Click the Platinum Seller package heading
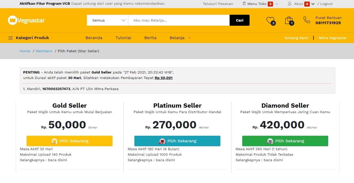The height and width of the screenshot is (183, 354). pos(177,106)
